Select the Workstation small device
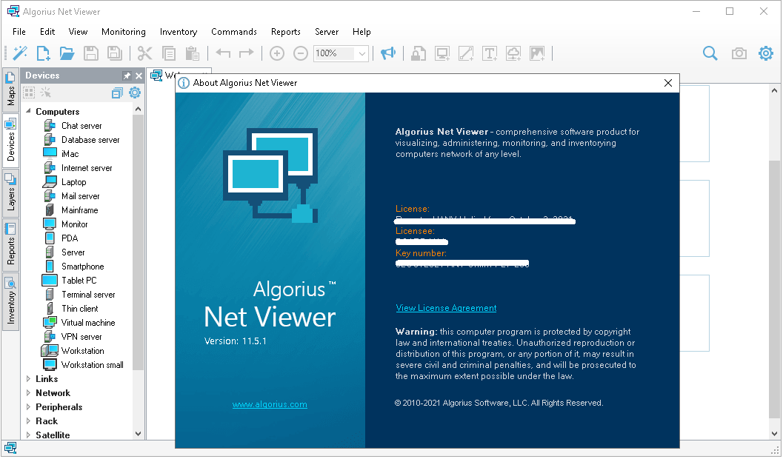The height and width of the screenshot is (459, 783). (x=92, y=365)
